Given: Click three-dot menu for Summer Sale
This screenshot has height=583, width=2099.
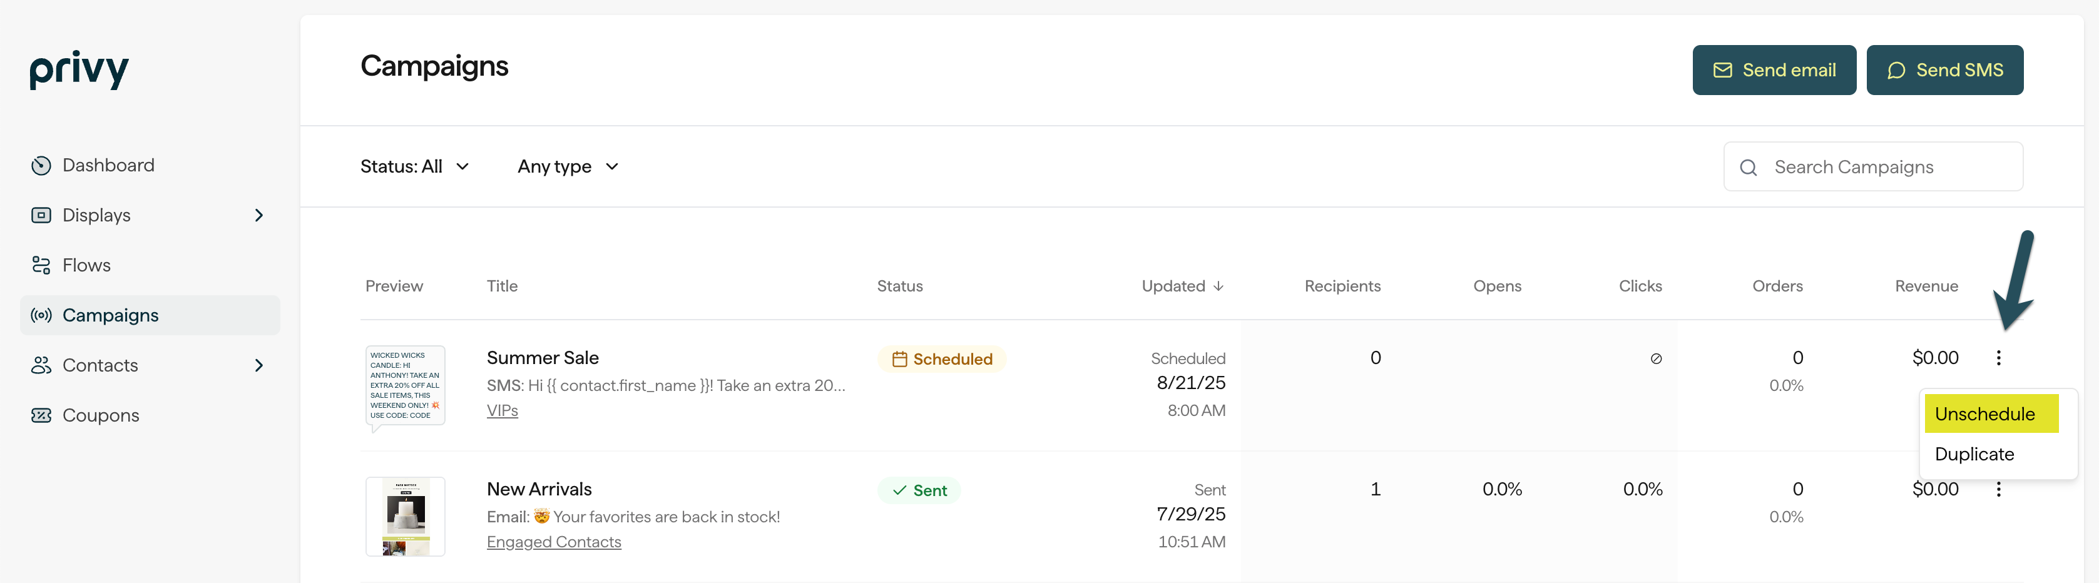Looking at the screenshot, I should [x=1998, y=358].
